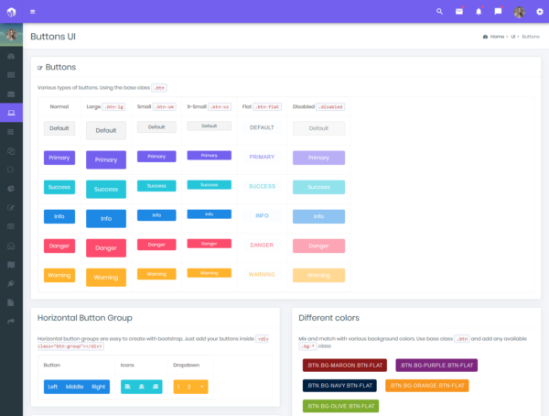Click button 1 in the Dropdown group

178,387
